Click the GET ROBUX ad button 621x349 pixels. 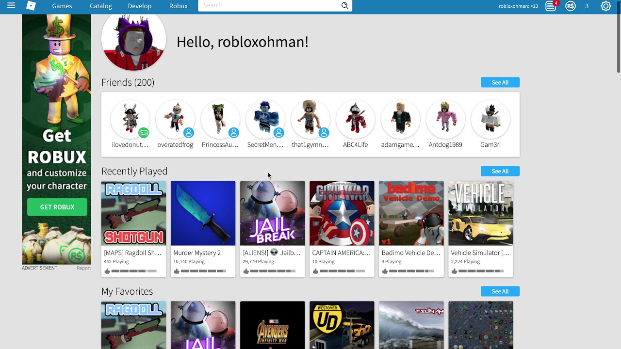57,207
